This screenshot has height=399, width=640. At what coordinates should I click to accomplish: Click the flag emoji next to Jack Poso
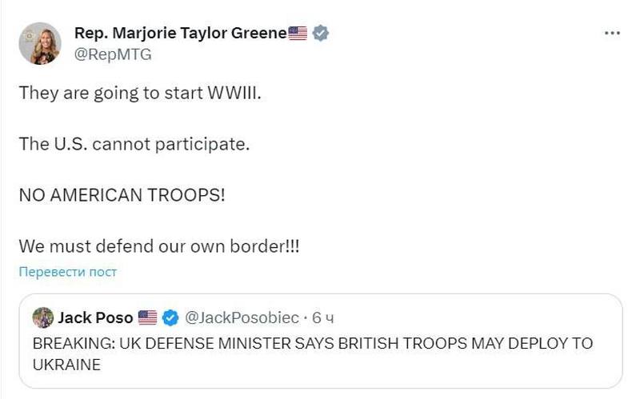point(148,317)
